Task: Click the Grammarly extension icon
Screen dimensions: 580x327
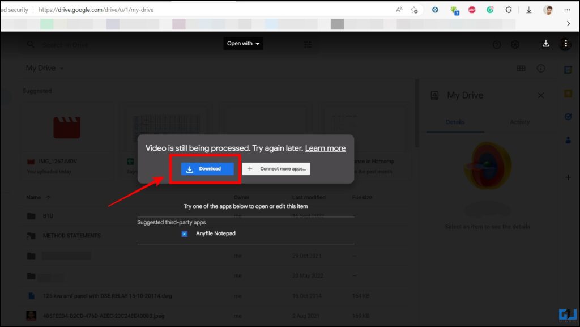Action: [490, 10]
